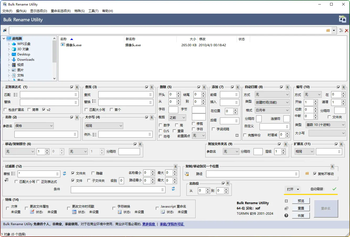Reset the 添加 (7) panel with R

[238, 87]
